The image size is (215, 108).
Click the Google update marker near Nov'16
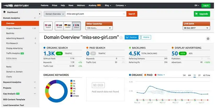coord(137,100)
